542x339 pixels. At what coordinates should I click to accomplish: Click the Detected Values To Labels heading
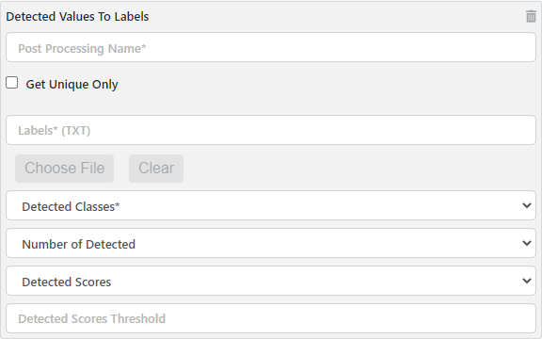click(77, 17)
